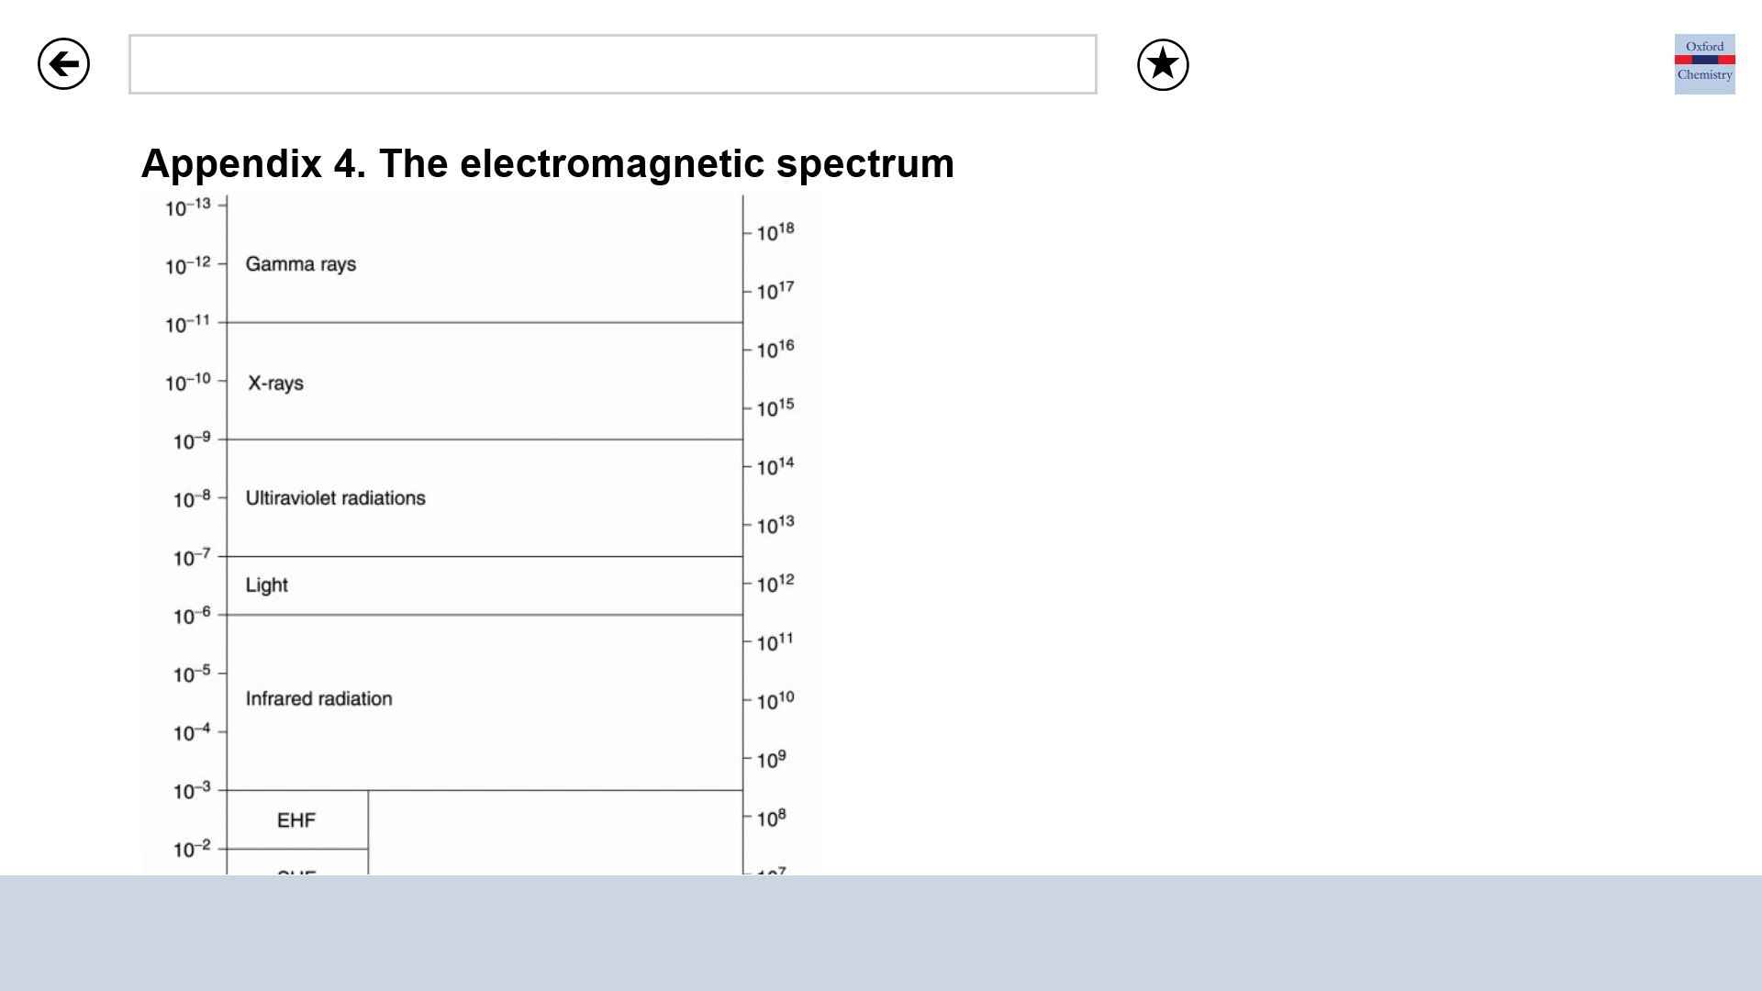Click the 10^18 frequency tick label
Viewport: 1762px width, 991px height.
775,232
